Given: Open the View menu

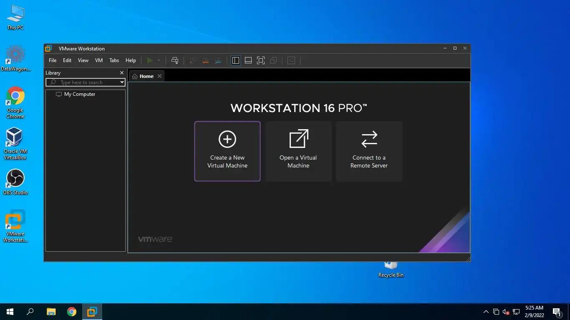Looking at the screenshot, I should [x=83, y=60].
